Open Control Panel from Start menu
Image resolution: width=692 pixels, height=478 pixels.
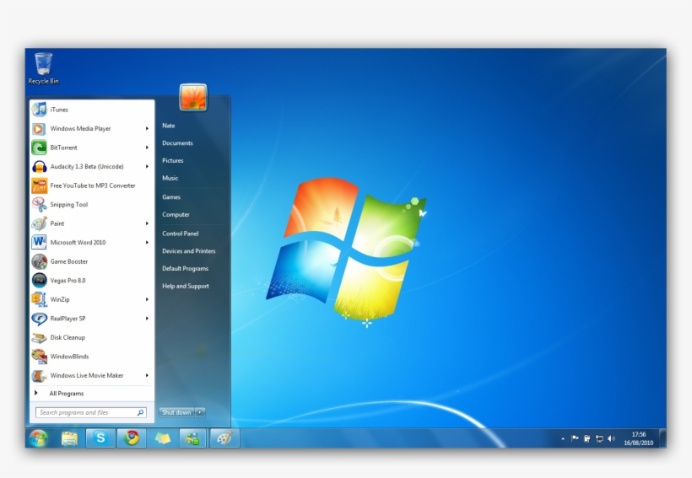point(180,234)
